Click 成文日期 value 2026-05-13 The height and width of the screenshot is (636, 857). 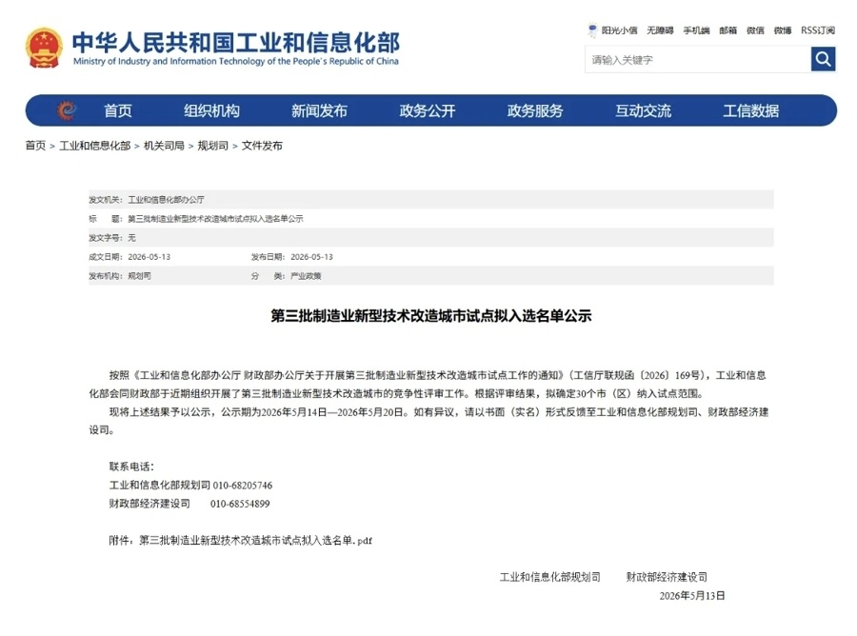tap(149, 257)
